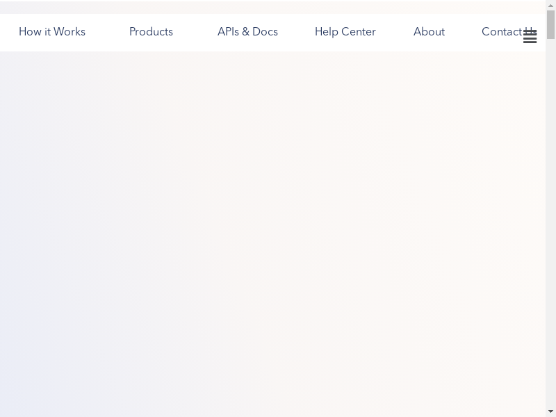Screen dimensions: 556x417
Task: Expand the three-line mobile menu
Action: (530, 38)
